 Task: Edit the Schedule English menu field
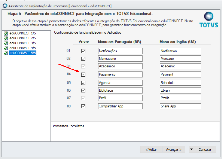pos(180,83)
